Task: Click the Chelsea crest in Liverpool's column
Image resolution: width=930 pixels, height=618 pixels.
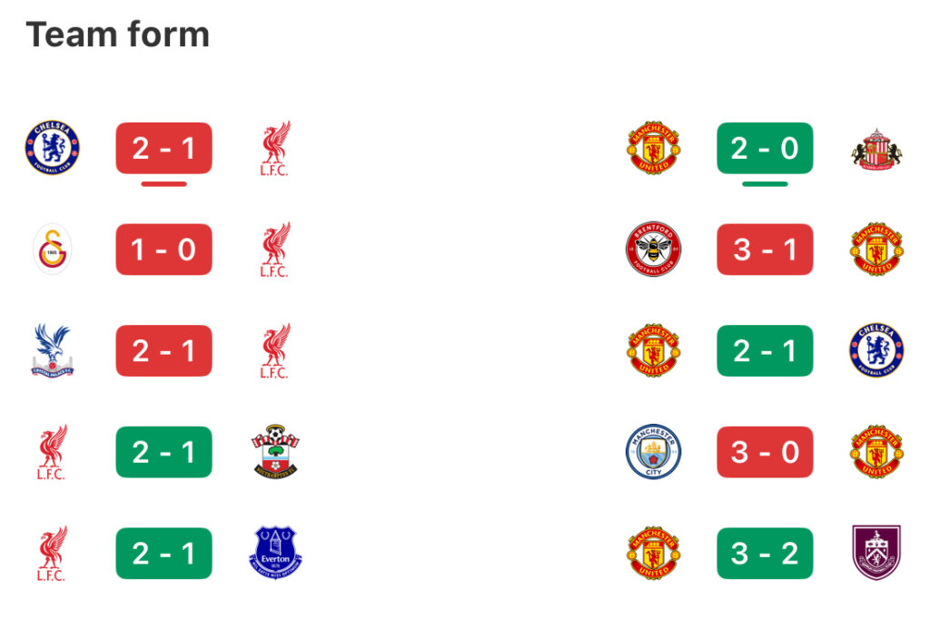Action: [x=52, y=148]
